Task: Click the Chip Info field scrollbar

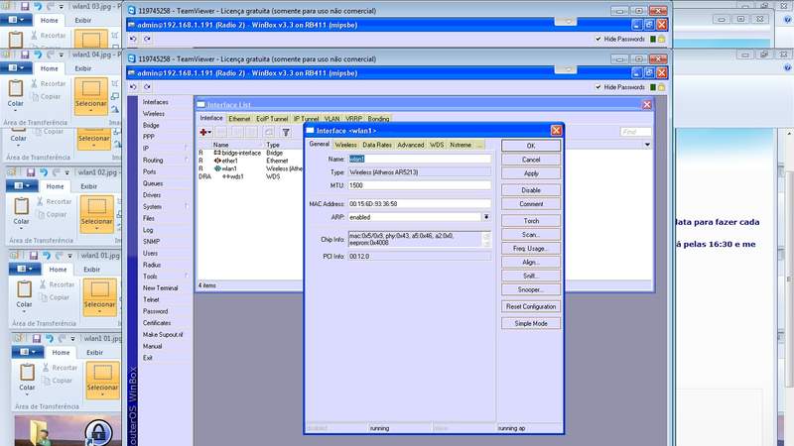Action: click(486, 239)
